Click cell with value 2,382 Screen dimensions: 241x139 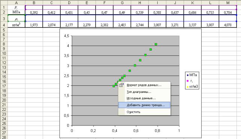coord(104,25)
